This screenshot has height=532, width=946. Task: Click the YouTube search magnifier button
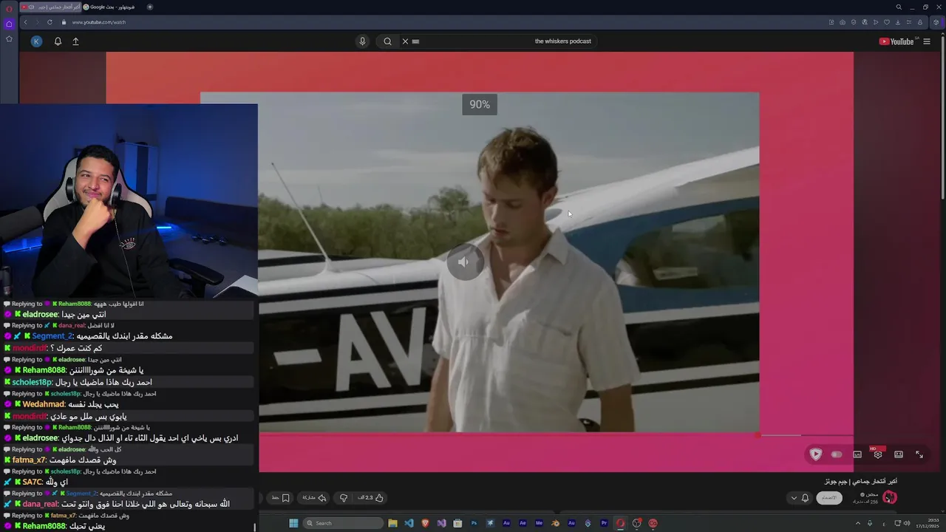coord(387,41)
